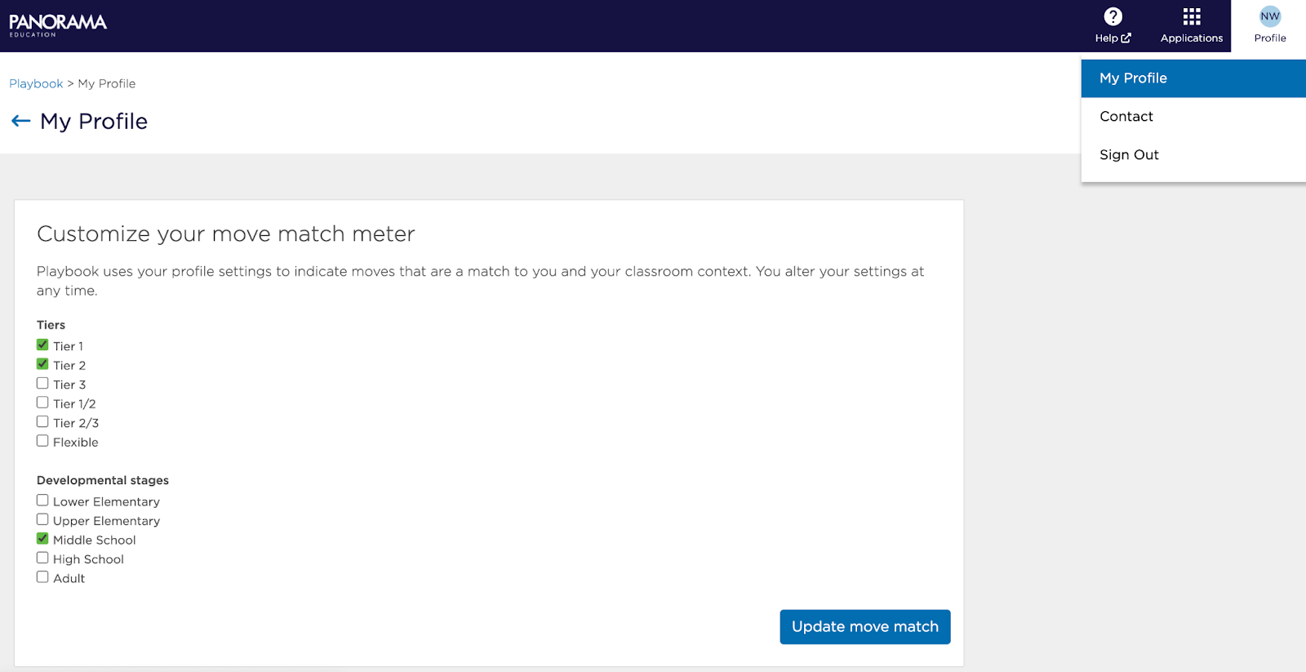
Task: Click the back arrow beside My Profile
Action: tap(21, 122)
